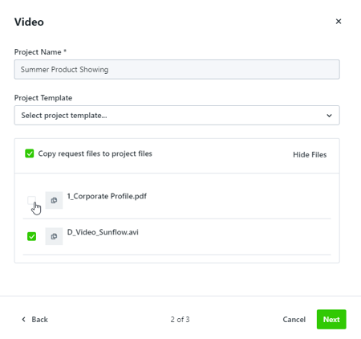The height and width of the screenshot is (339, 361).
Task: Go Back to the previous step
Action: pyautogui.click(x=34, y=320)
